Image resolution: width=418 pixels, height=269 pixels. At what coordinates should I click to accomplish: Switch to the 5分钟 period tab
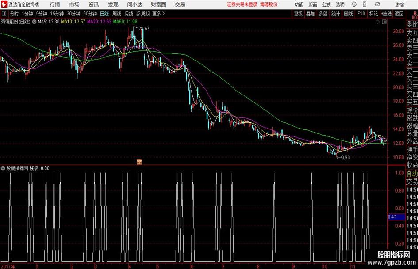(x=41, y=14)
